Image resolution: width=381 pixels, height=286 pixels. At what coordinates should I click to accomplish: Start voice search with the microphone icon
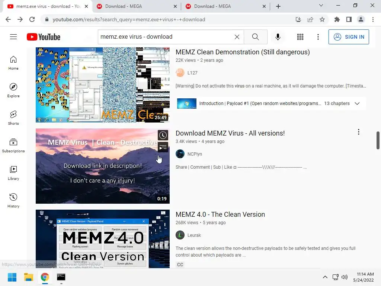(278, 37)
